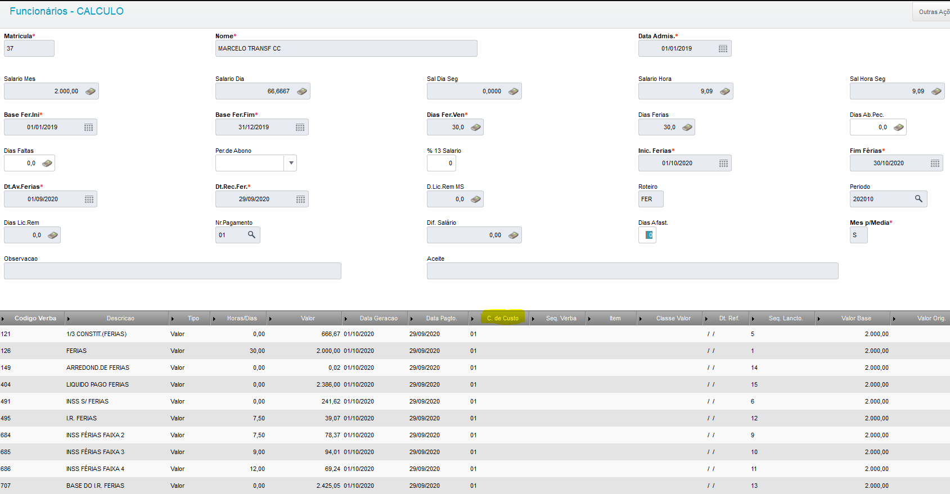The height and width of the screenshot is (494, 950).
Task: Open calendar picker for Fim Férias field
Action: point(935,164)
